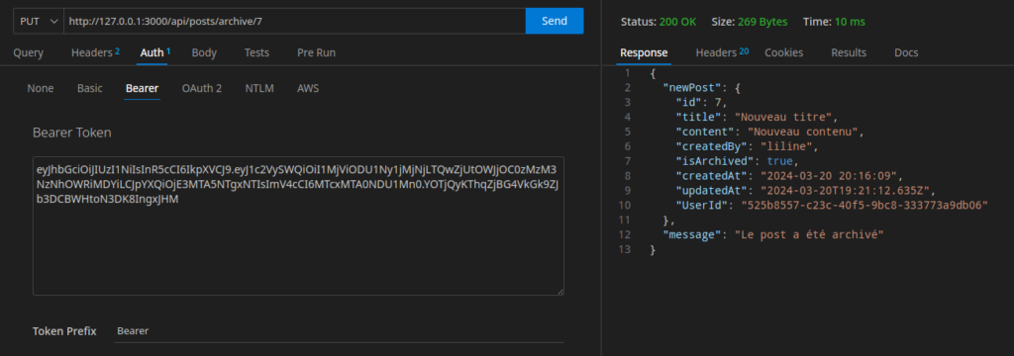Open the response Headers tab
The height and width of the screenshot is (356, 1014).
click(722, 53)
